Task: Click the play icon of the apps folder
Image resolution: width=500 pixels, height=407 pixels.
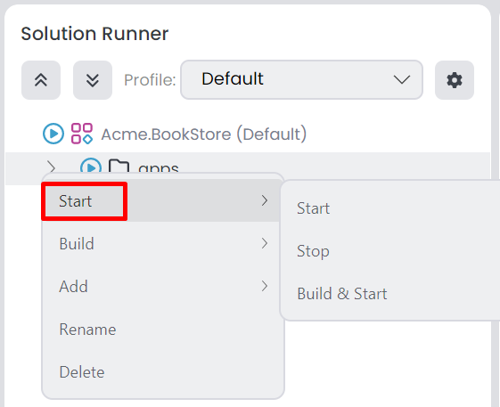Action: pyautogui.click(x=91, y=167)
